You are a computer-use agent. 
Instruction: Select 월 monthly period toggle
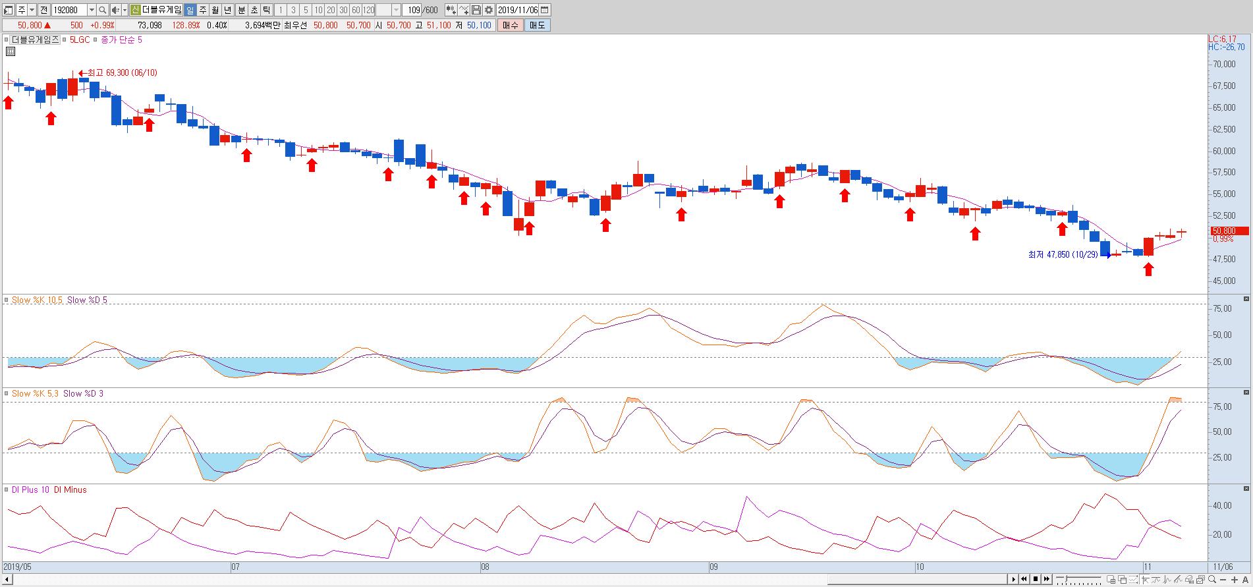(215, 10)
